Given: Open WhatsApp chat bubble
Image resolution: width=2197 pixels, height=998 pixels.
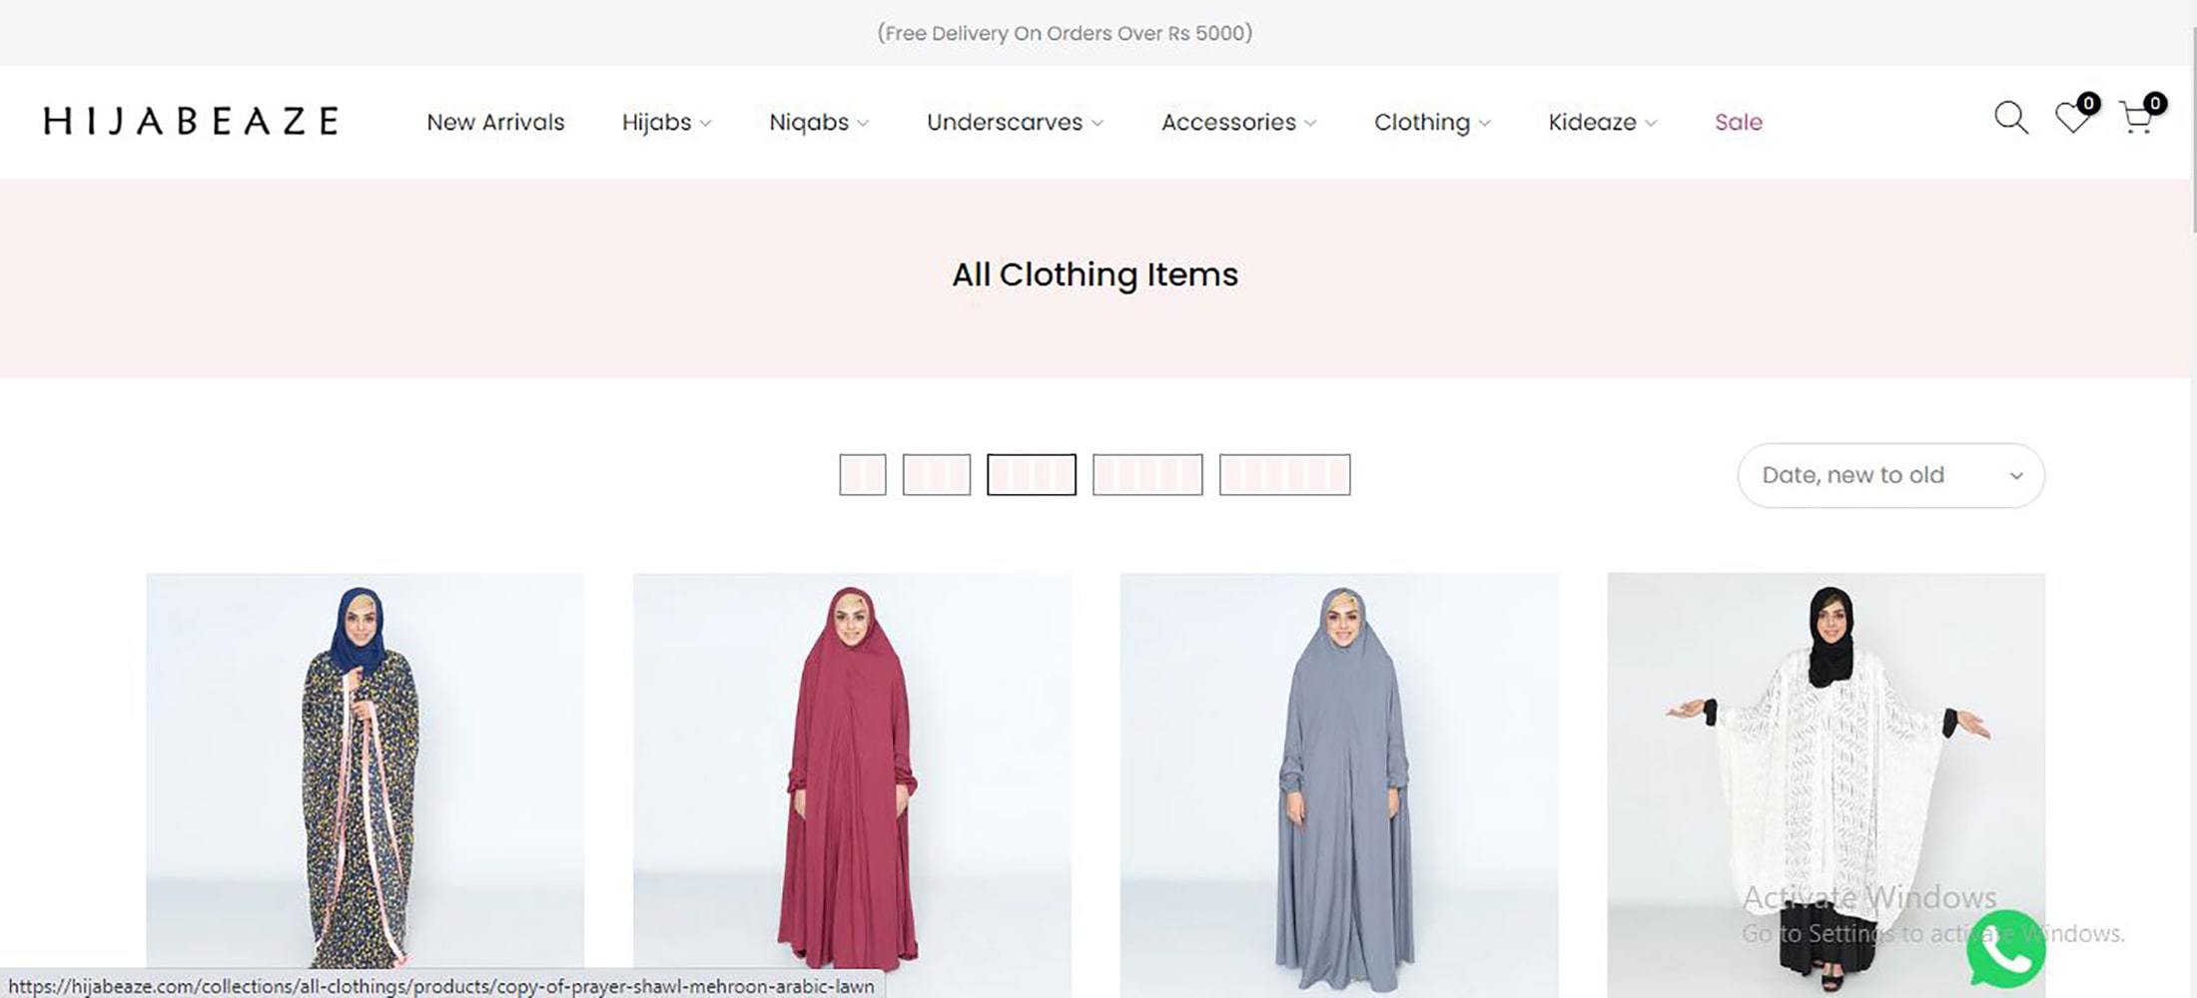Looking at the screenshot, I should [x=2005, y=949].
